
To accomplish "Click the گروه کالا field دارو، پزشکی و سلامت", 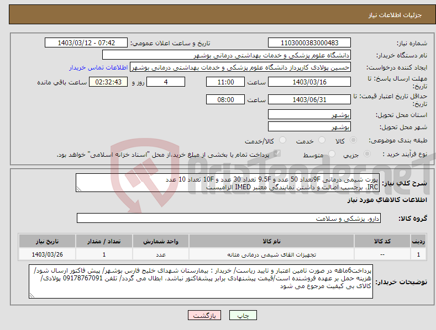I will click(229, 219).
